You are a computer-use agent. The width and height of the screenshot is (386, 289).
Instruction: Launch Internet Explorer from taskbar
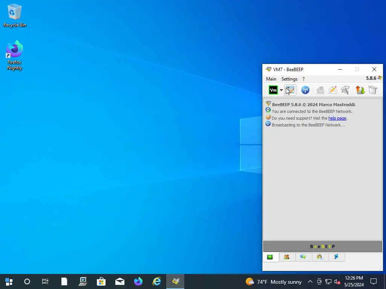click(x=157, y=281)
